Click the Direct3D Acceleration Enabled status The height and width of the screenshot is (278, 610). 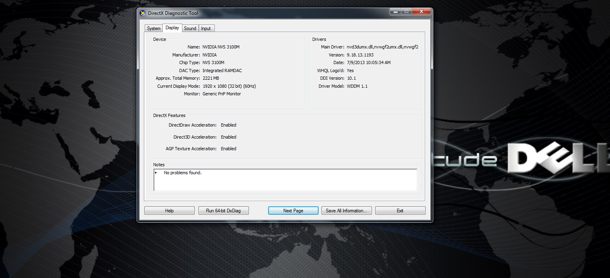pos(228,137)
